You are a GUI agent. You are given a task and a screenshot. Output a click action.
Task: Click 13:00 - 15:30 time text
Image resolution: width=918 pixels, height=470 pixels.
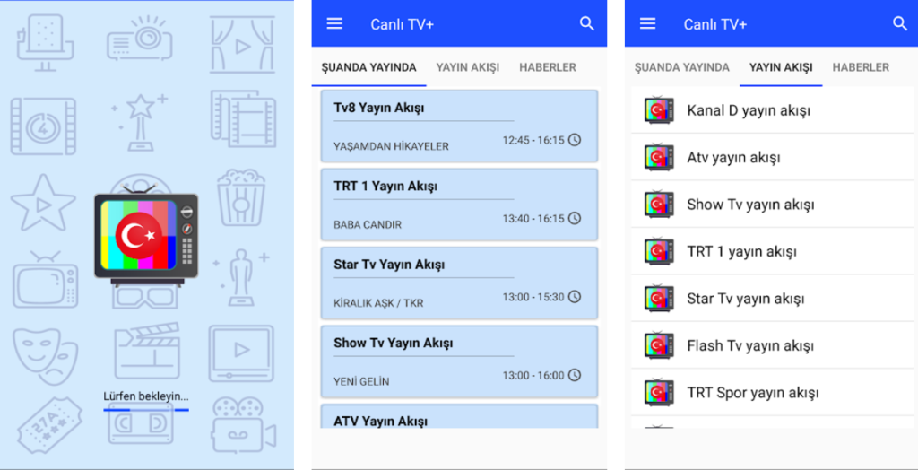[533, 297]
